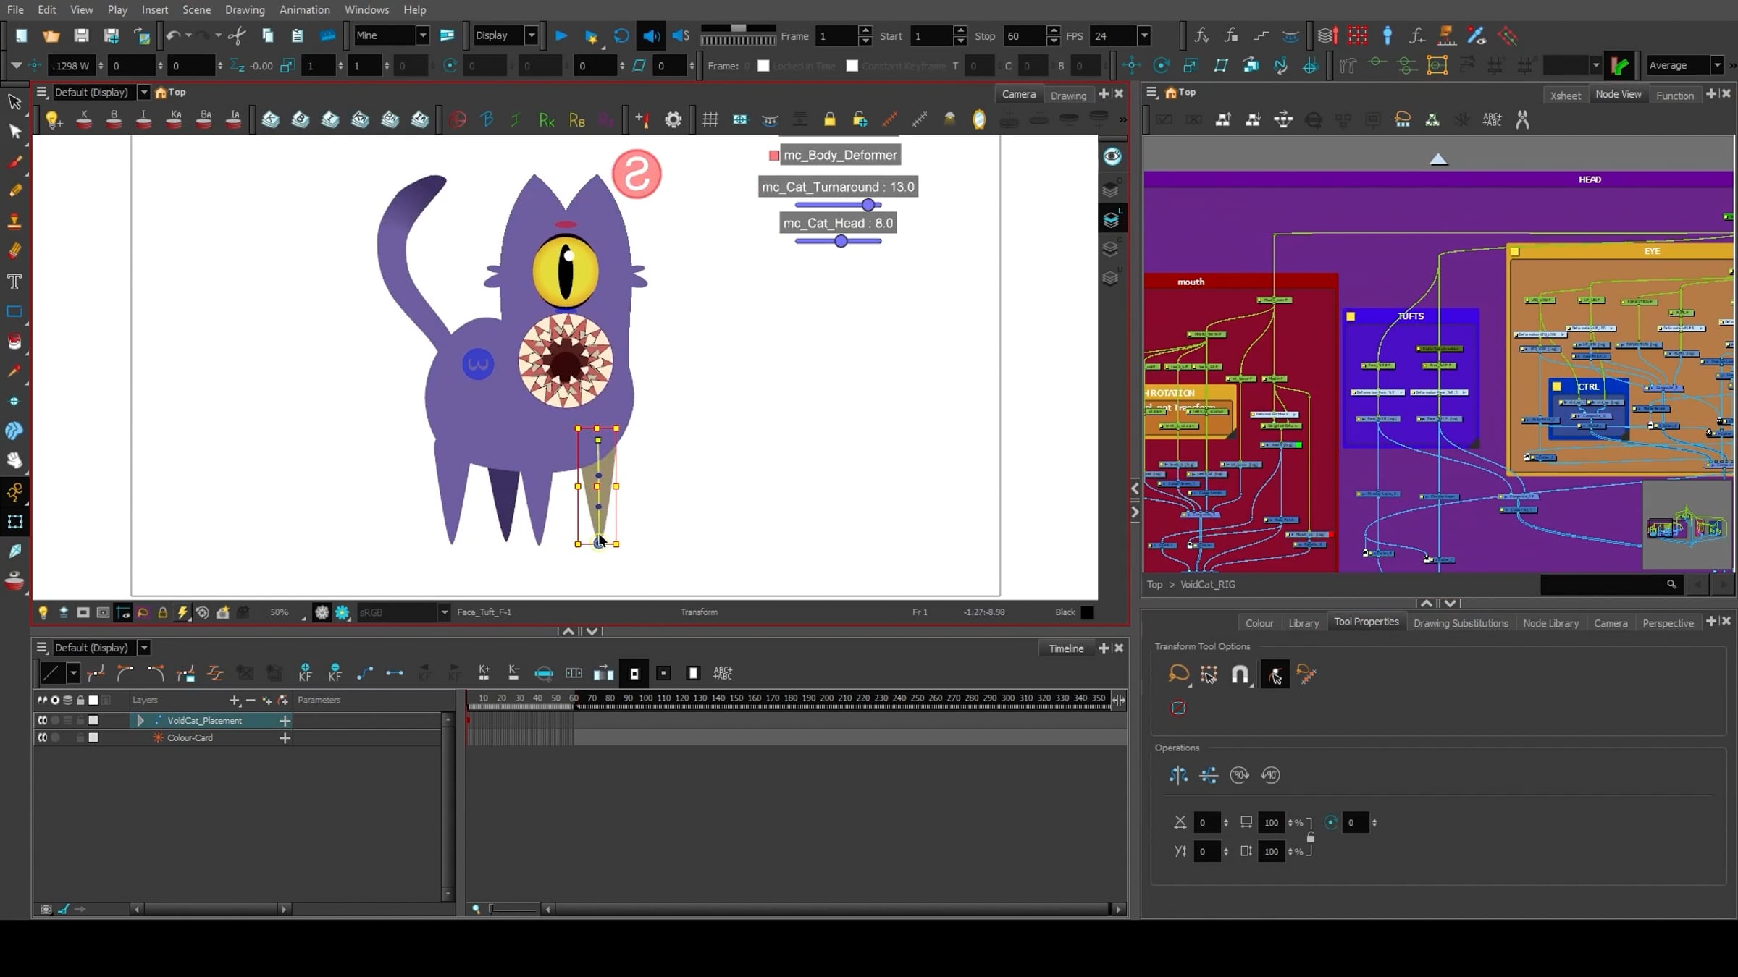The height and width of the screenshot is (977, 1738).
Task: Select the Brush tool
Action: 14,162
